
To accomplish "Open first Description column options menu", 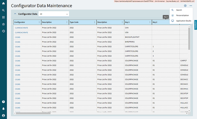I will pos(67,22).
